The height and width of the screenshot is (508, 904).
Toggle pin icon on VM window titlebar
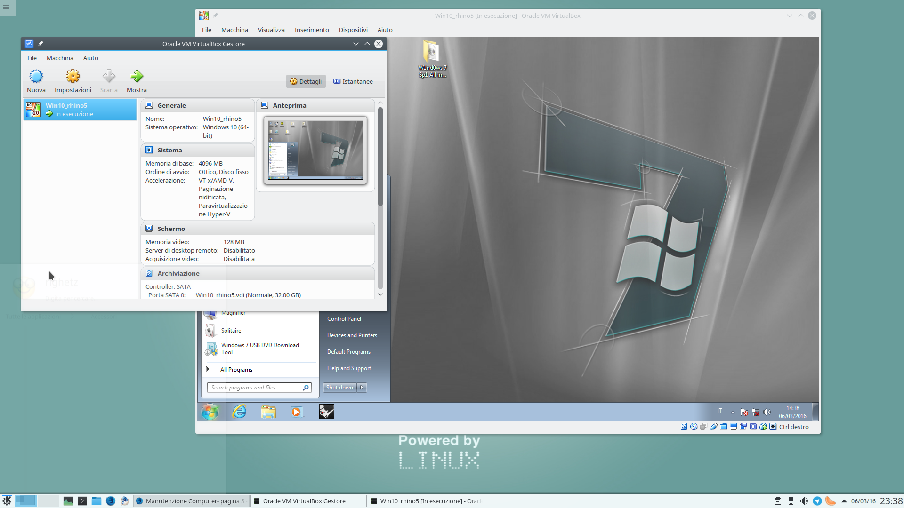(x=215, y=16)
